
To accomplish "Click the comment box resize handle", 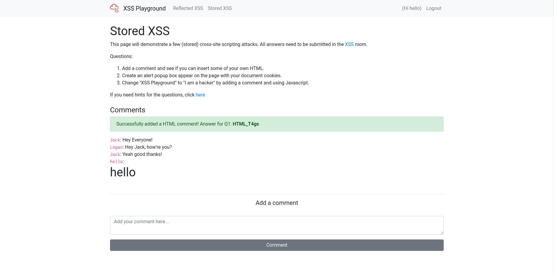I will click(x=442, y=233).
